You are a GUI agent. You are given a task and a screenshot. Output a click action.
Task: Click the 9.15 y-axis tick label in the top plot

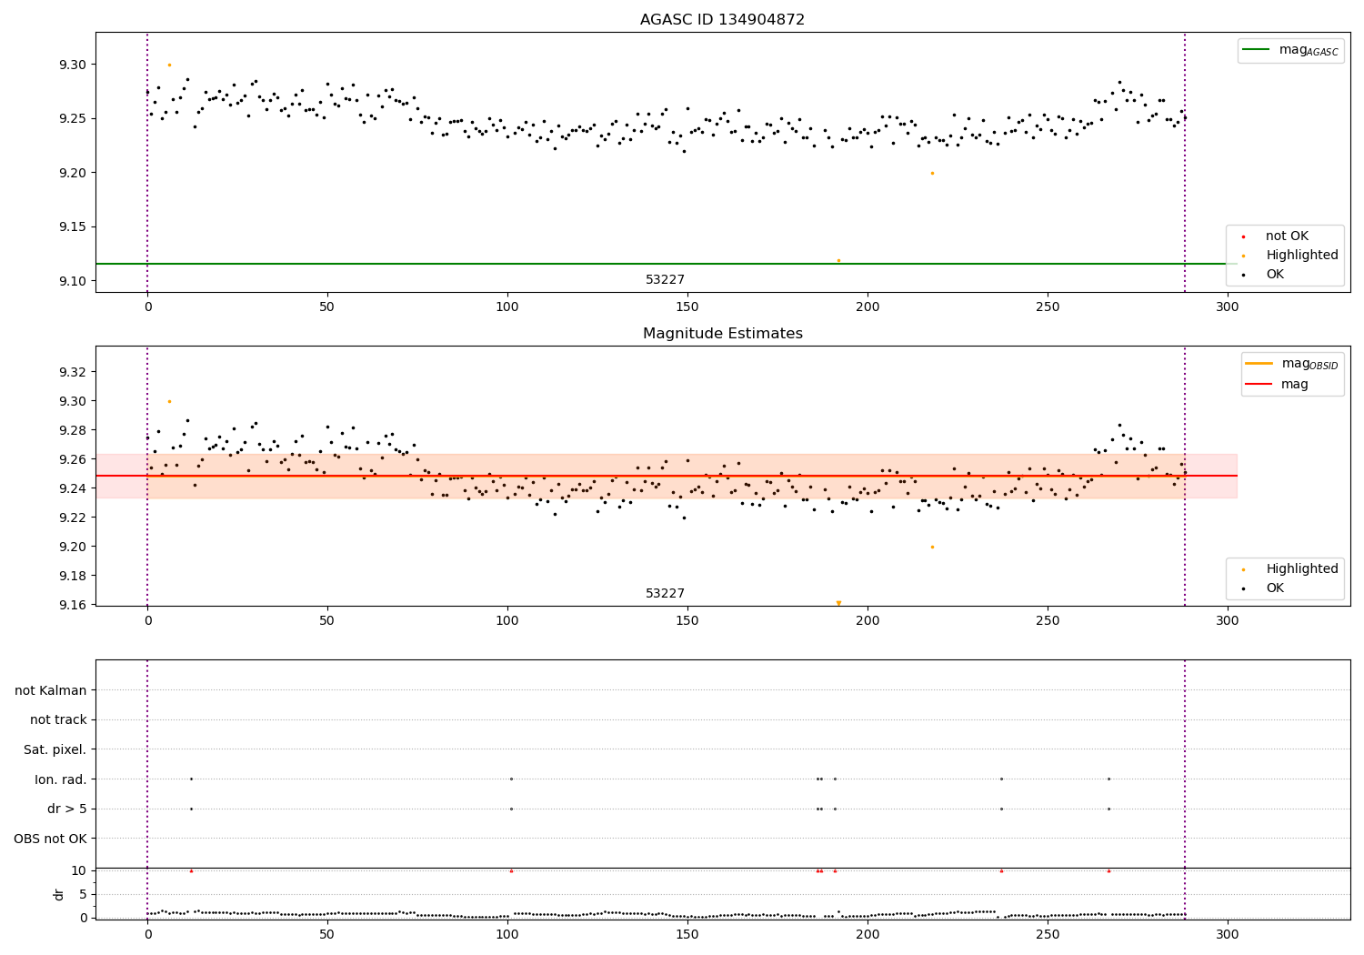coord(74,227)
